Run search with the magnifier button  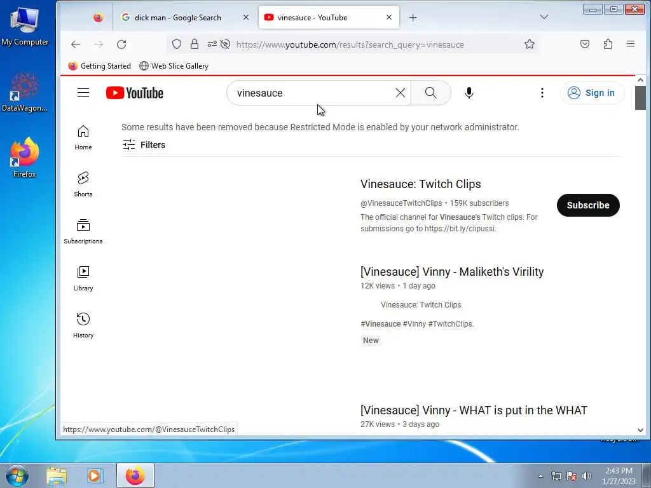pos(430,93)
